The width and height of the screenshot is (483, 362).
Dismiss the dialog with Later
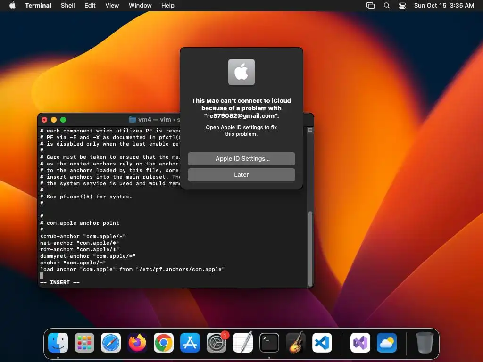pos(241,174)
